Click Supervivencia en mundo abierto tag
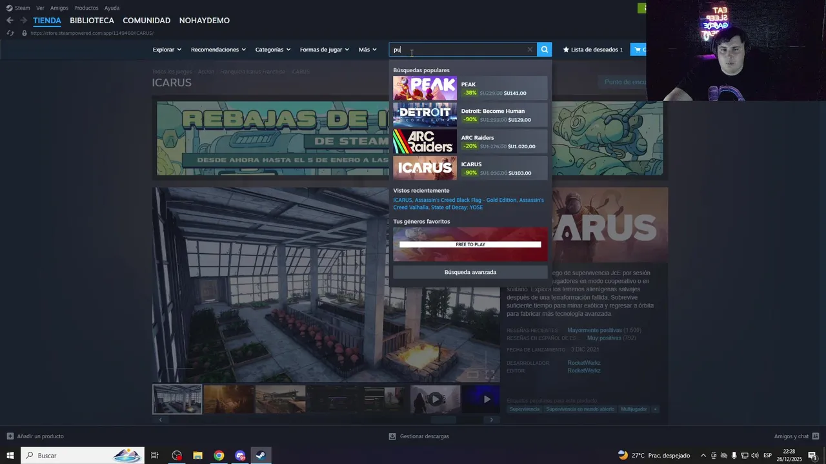The image size is (826, 464). pyautogui.click(x=580, y=409)
